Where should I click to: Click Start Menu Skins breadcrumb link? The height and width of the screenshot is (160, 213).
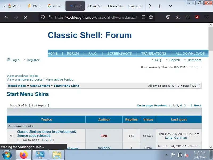pyautogui.click(x=66, y=86)
